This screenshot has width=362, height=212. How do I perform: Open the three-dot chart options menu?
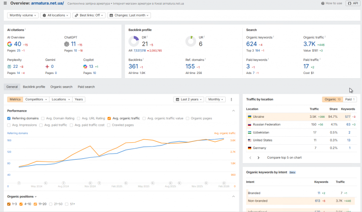coord(231,99)
